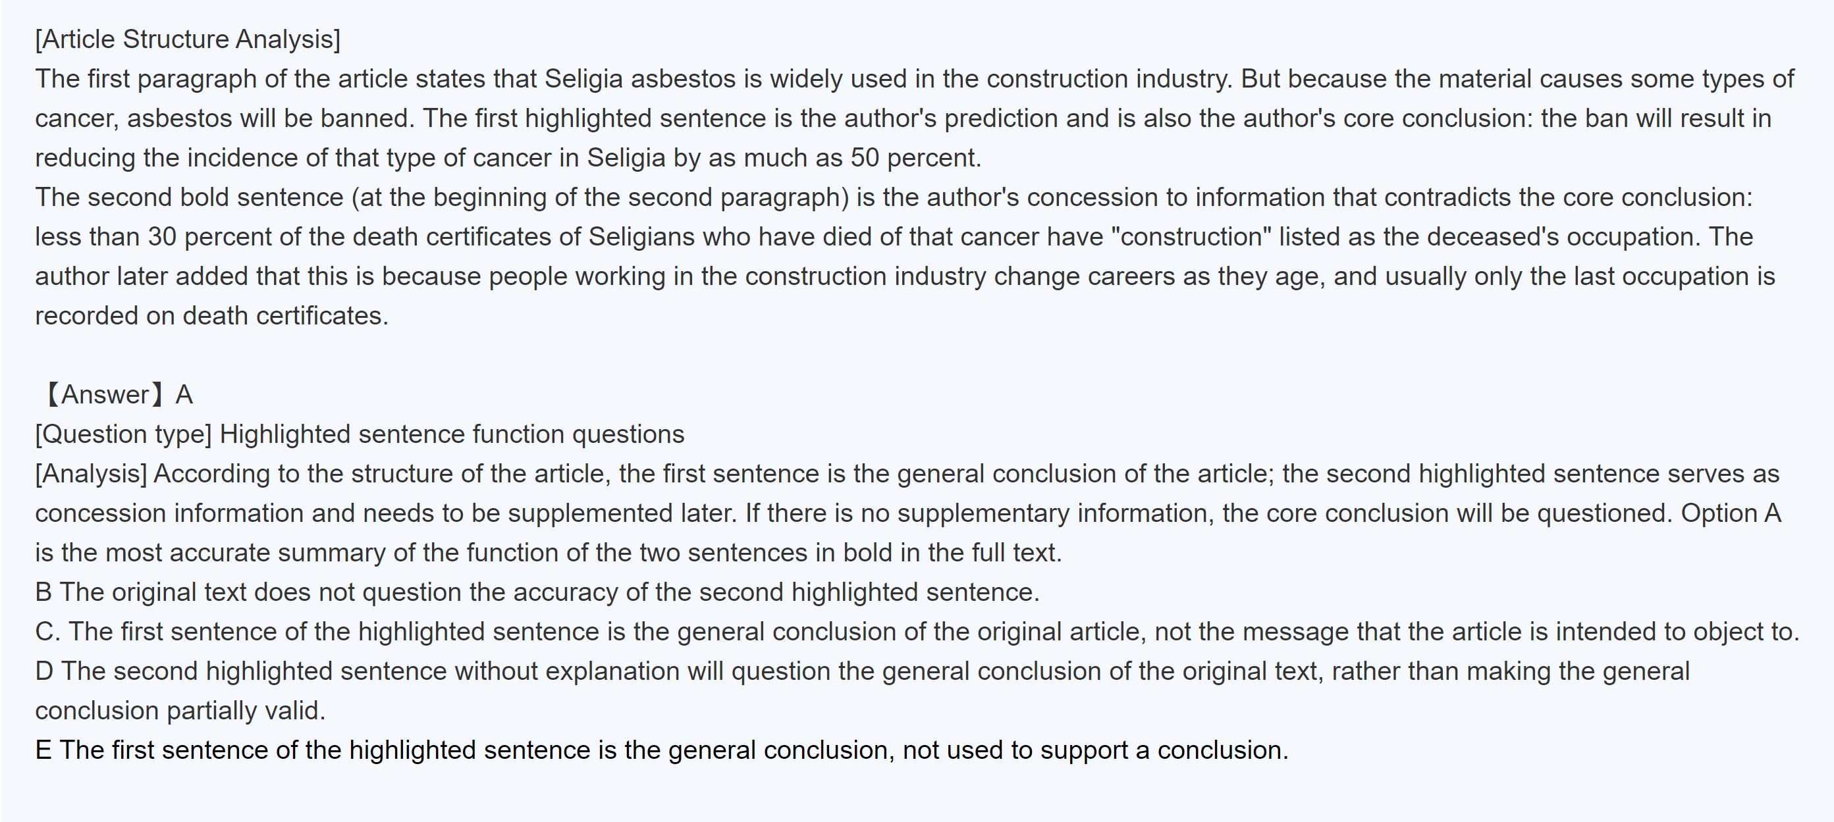
Task: Click the line starting 'D The second highlighted sentence'
Action: [x=861, y=671]
